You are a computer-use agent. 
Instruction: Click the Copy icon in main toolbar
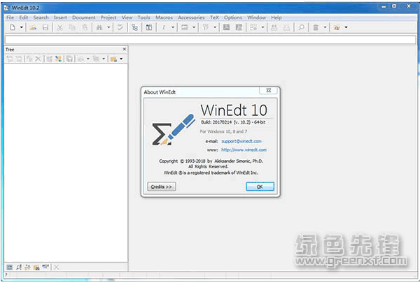pos(72,27)
